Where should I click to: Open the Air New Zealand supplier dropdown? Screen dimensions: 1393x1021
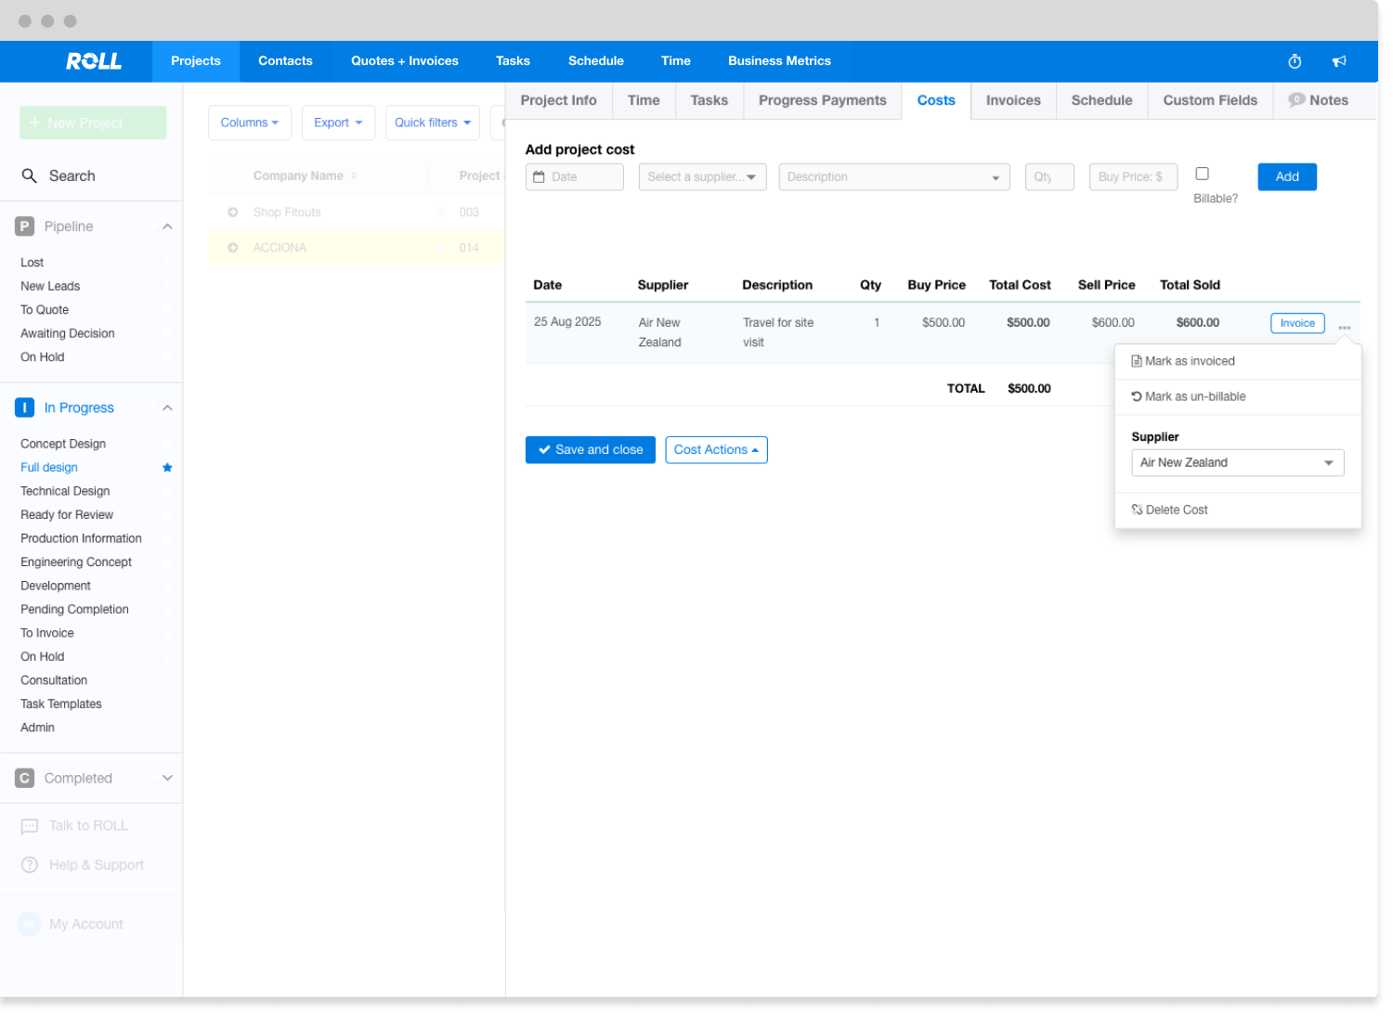1237,462
